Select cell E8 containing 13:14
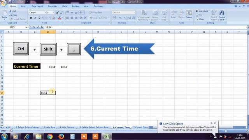 61,67
